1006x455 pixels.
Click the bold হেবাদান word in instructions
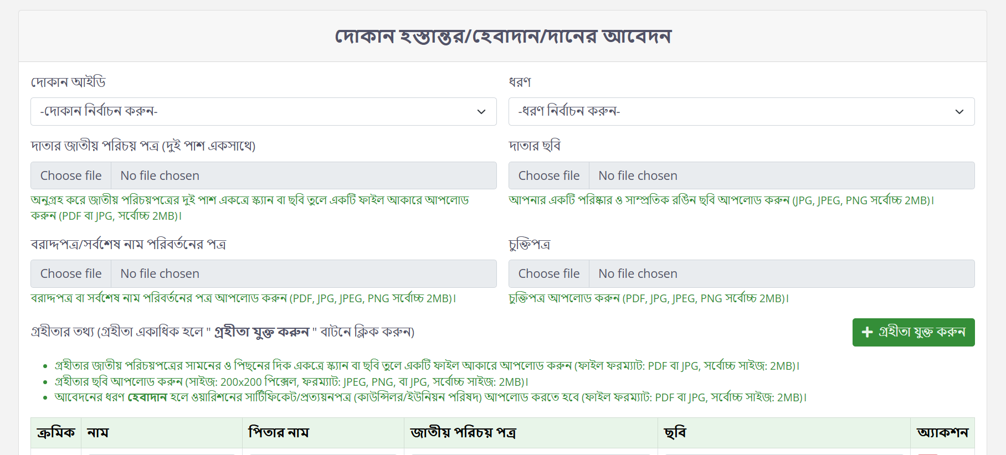point(147,397)
